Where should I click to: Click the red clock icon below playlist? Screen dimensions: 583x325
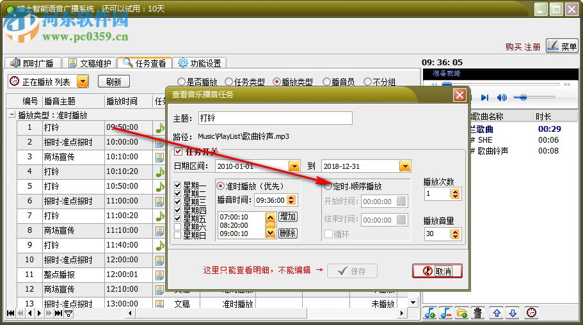click(x=532, y=313)
